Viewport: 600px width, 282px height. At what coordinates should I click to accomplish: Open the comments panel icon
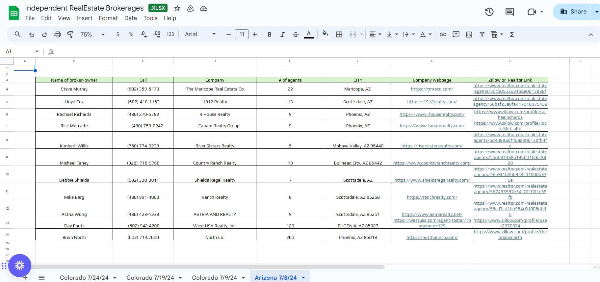point(509,12)
